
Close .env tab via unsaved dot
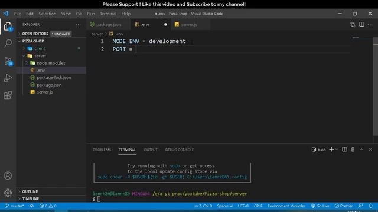[x=165, y=24]
